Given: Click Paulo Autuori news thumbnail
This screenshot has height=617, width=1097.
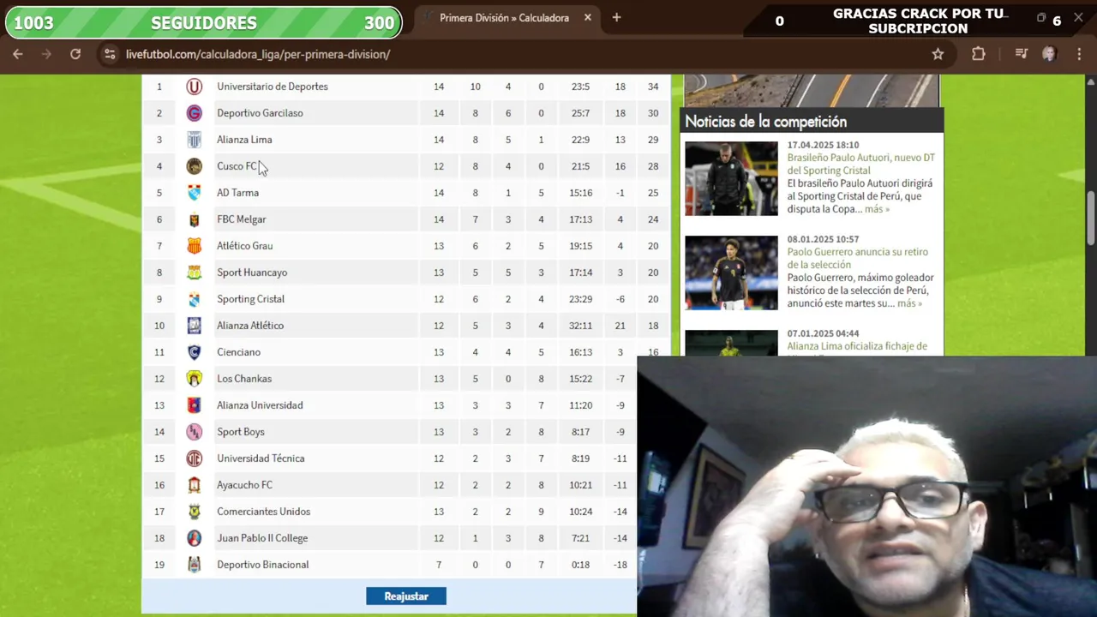Looking at the screenshot, I should [x=731, y=178].
